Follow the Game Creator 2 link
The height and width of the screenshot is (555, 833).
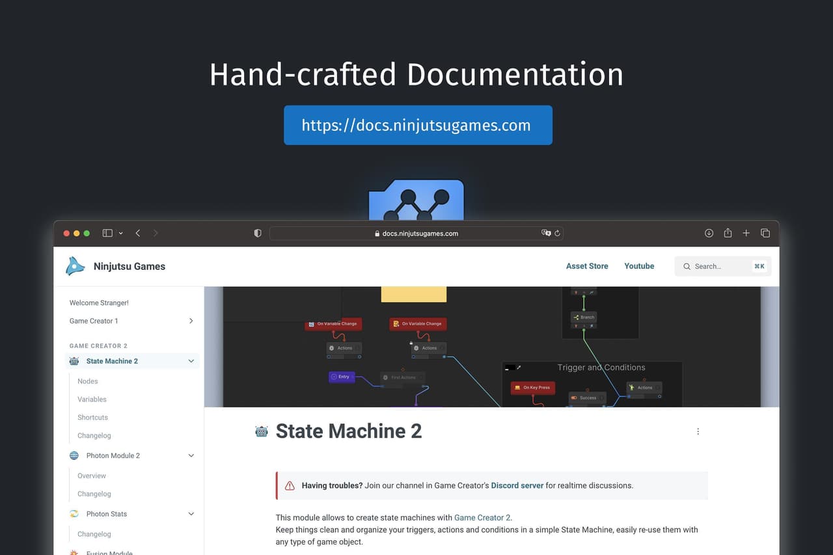[482, 518]
